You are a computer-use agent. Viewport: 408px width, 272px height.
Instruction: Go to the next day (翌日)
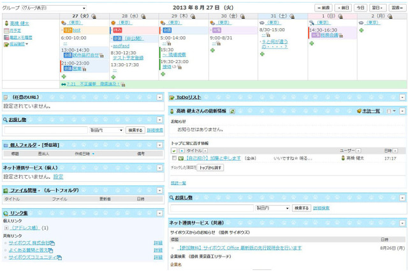pyautogui.click(x=377, y=8)
